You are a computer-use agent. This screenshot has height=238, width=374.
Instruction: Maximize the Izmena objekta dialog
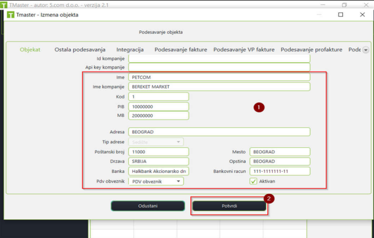(x=341, y=14)
